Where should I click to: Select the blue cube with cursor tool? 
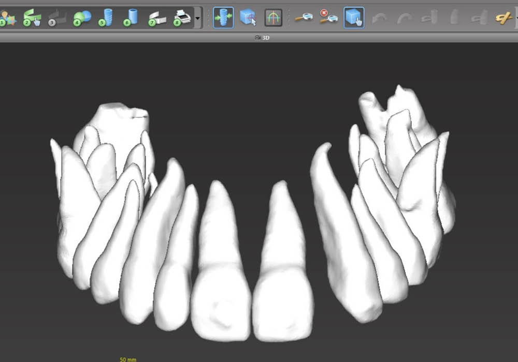point(248,18)
